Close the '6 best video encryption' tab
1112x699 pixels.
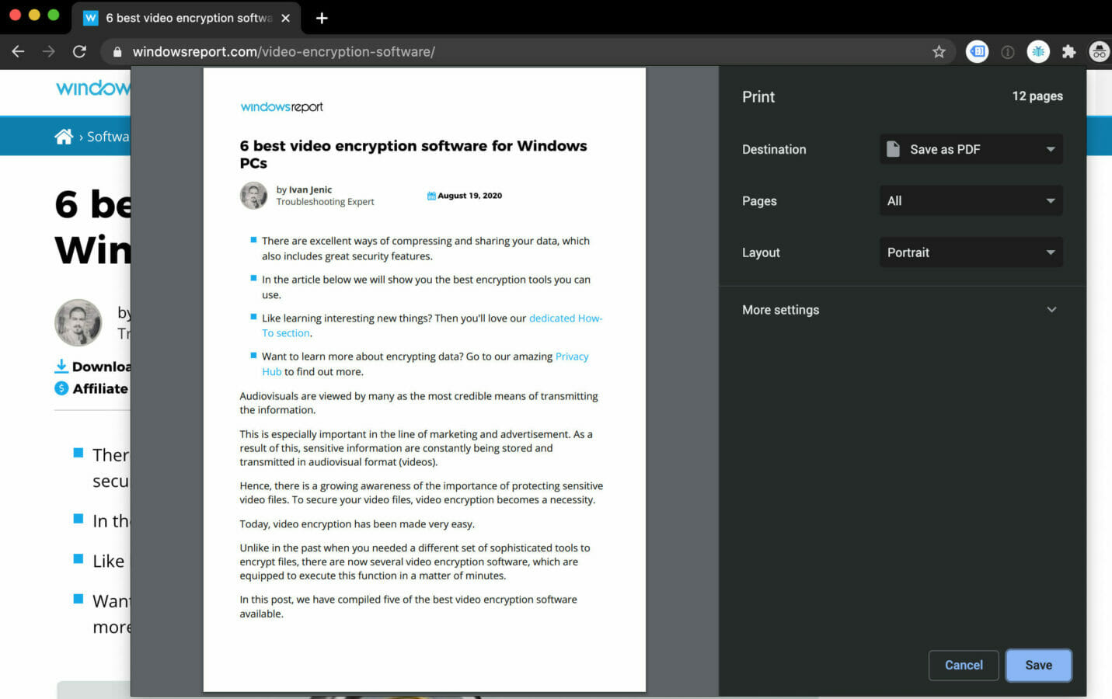(x=285, y=18)
